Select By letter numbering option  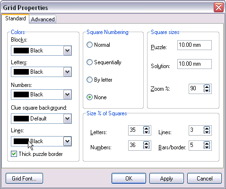click(x=89, y=80)
